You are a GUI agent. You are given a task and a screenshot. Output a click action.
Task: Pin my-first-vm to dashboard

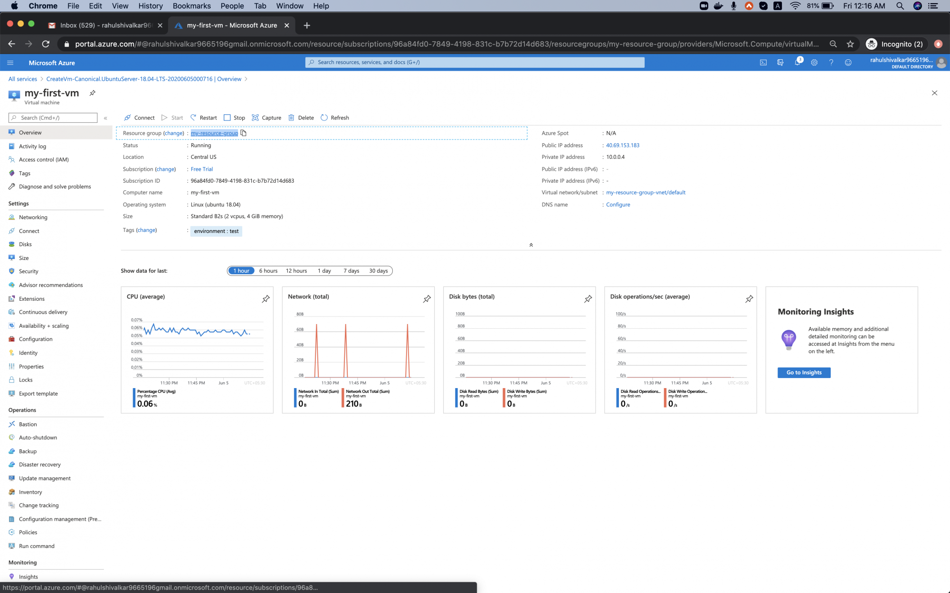click(92, 93)
